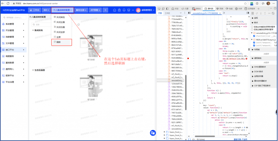Click the refresh icon beside the name search
278x141 pixels.
coord(79,25)
